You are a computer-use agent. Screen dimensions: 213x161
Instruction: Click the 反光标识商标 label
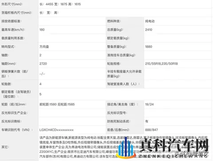click(x=12, y=121)
